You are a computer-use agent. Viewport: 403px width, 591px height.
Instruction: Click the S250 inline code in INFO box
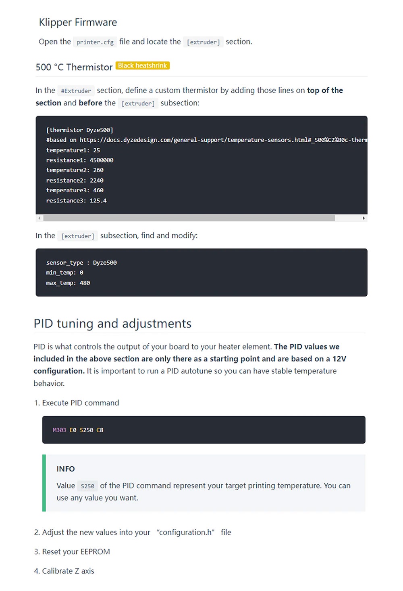(x=87, y=486)
